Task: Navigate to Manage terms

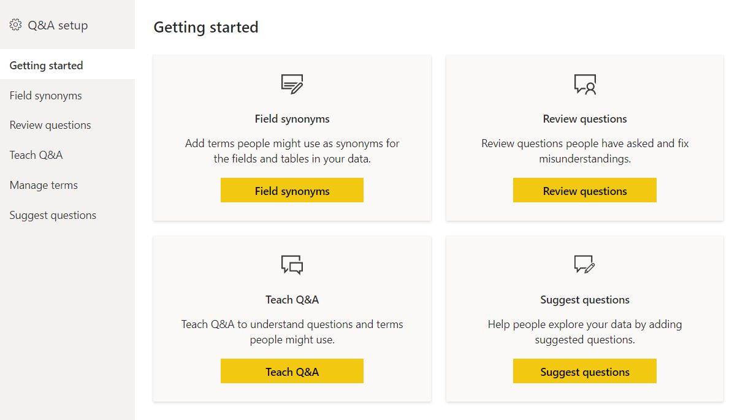Action: click(x=44, y=185)
